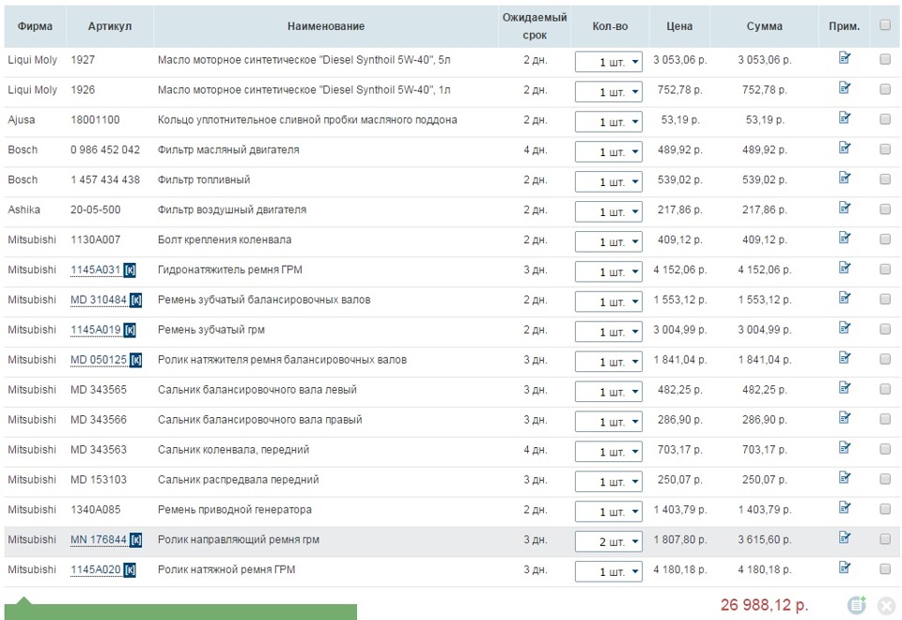902x620 pixels.
Task: Click the note icon for article 1130A007
Action: 844,239
